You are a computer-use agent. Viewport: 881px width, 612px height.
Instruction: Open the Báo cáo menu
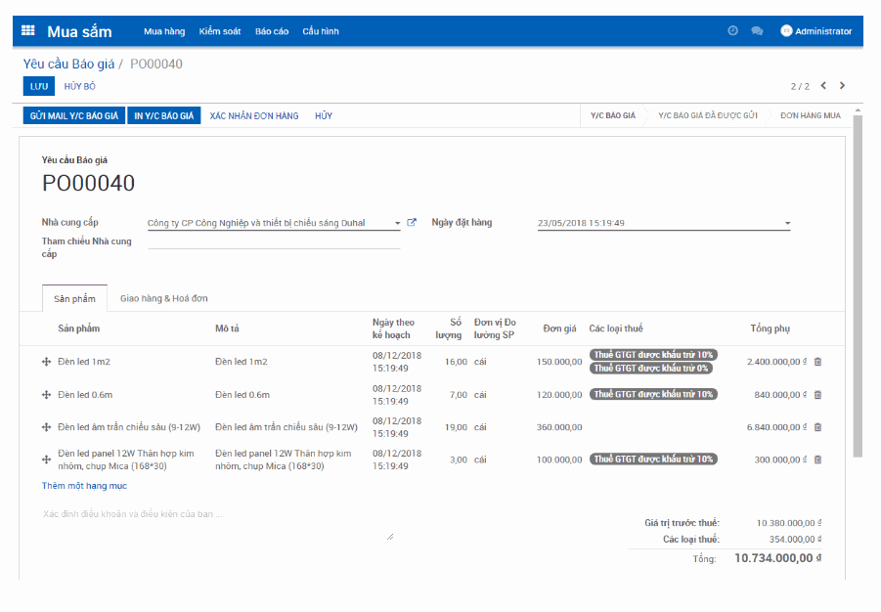271,30
